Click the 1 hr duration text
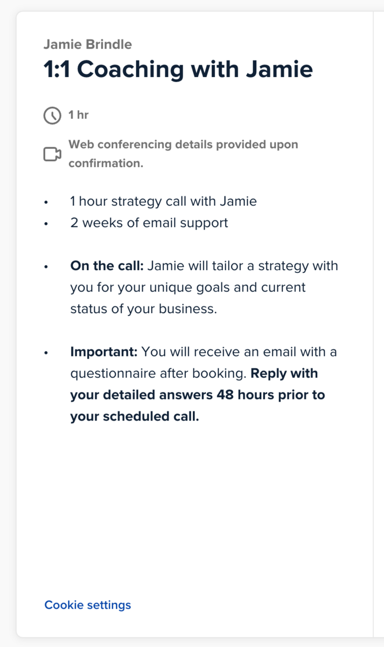The width and height of the screenshot is (384, 647). coord(79,114)
